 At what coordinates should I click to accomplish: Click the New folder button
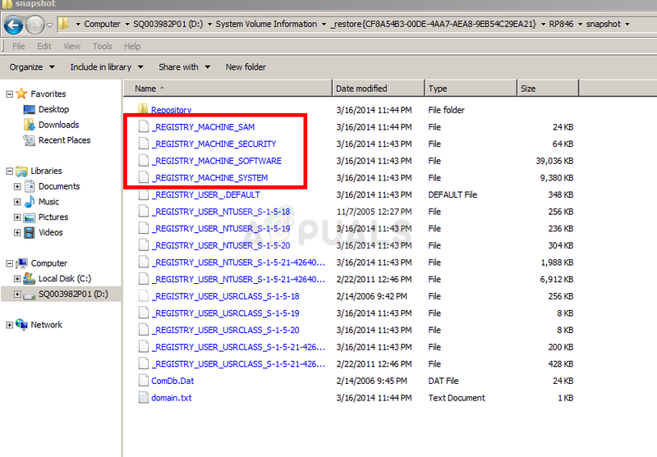point(246,67)
